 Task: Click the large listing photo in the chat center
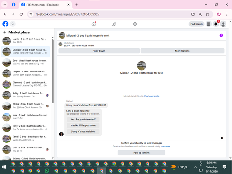[142, 65]
